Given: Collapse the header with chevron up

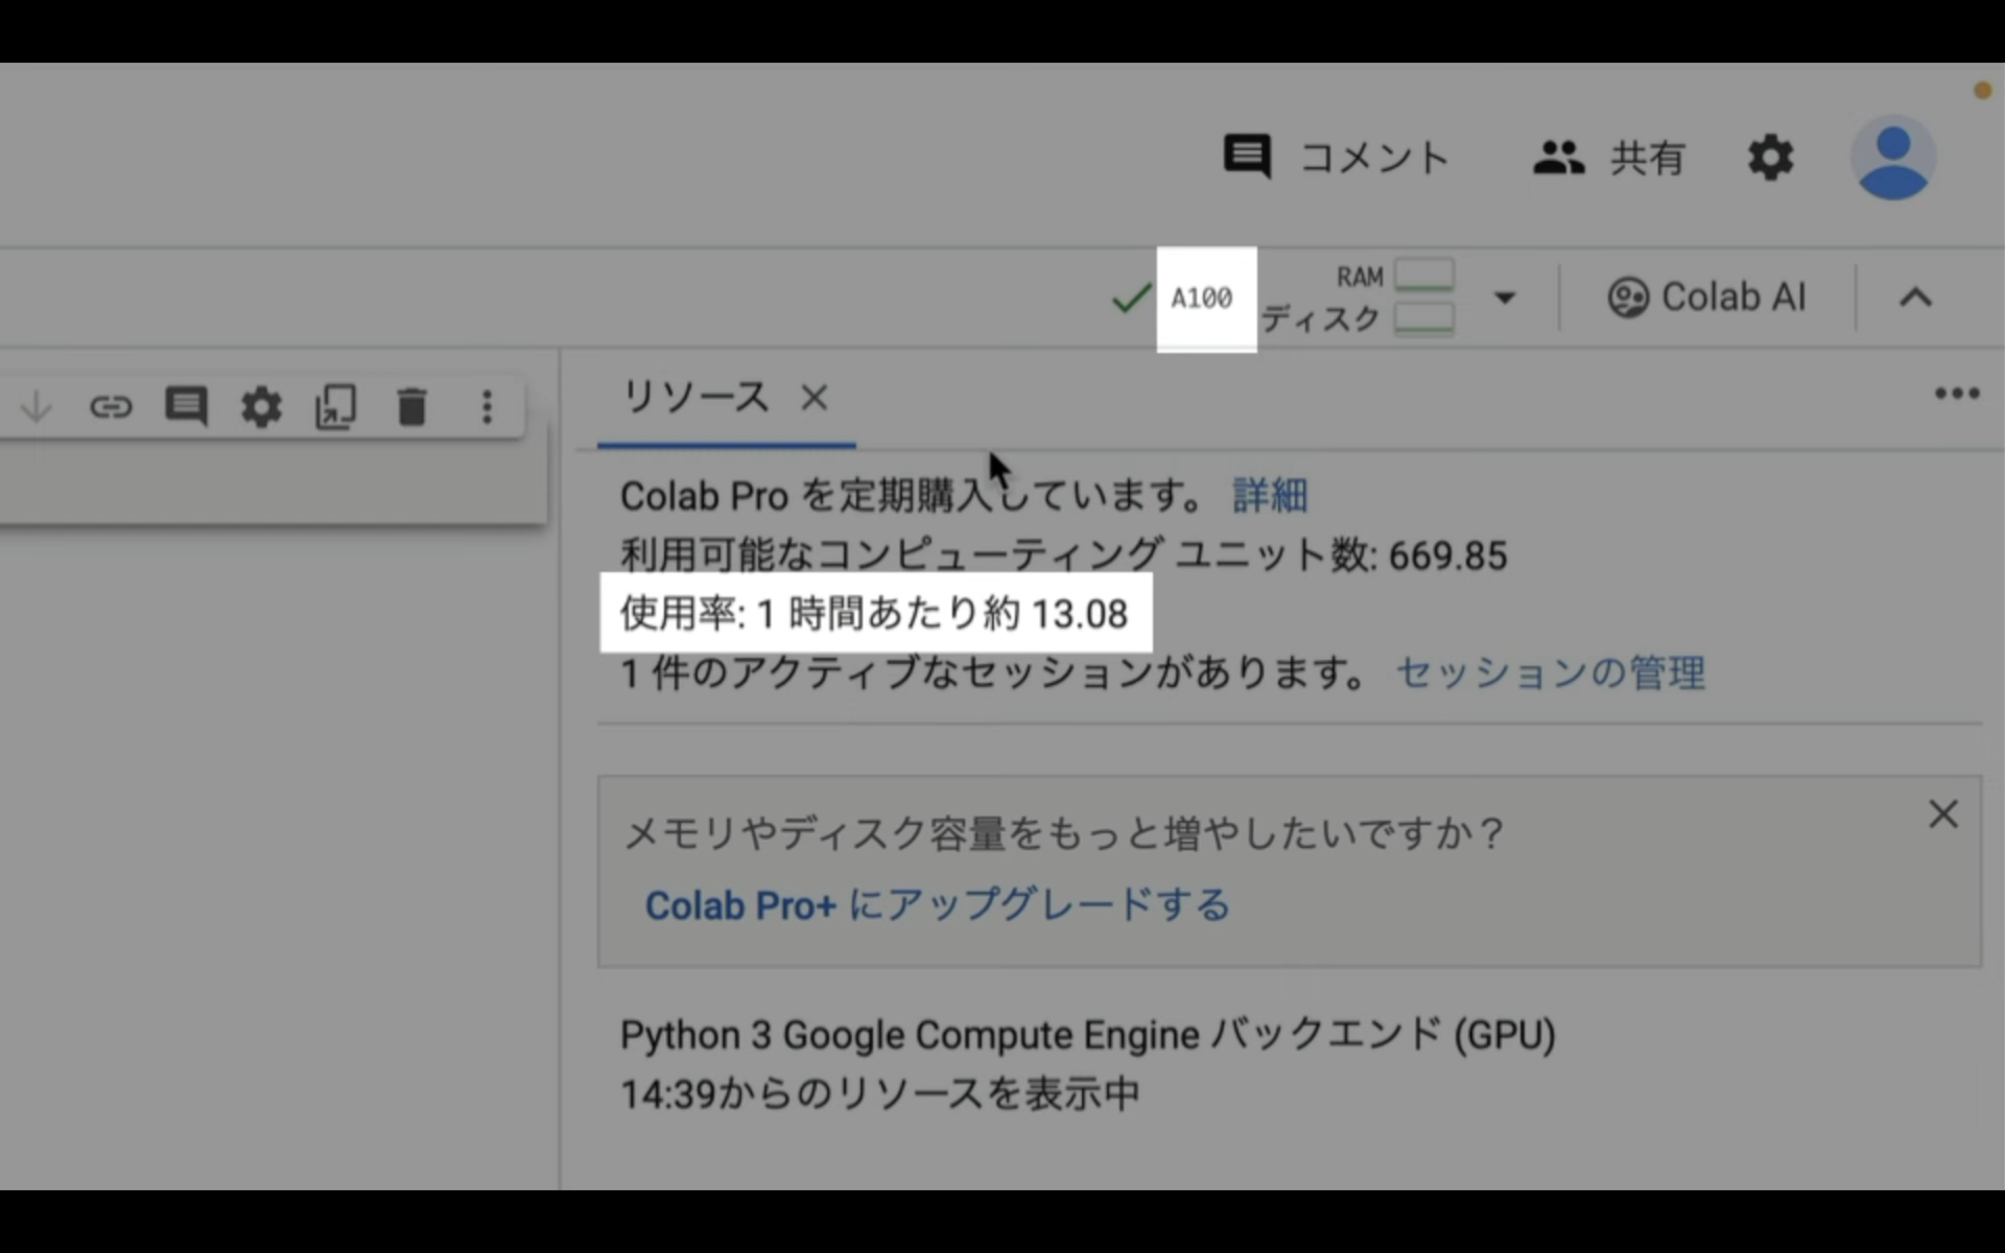Looking at the screenshot, I should coord(1915,297).
